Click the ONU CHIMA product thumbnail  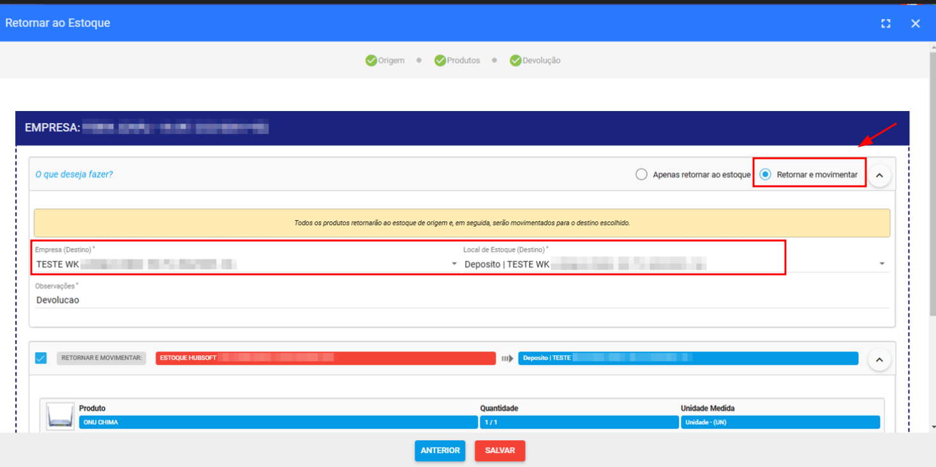[x=60, y=417]
